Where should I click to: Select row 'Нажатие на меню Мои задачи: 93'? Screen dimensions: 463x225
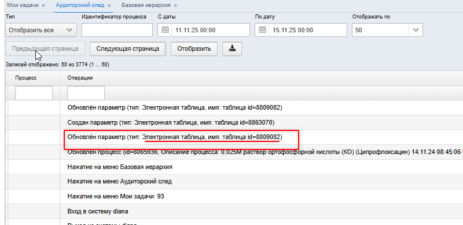[235, 196]
